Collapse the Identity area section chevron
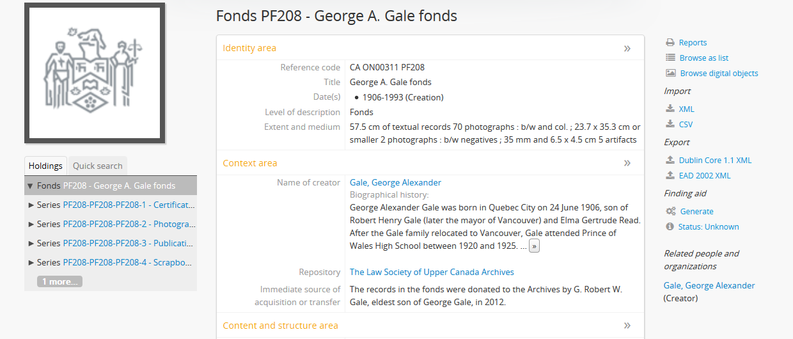This screenshot has height=339, width=793. tap(627, 49)
